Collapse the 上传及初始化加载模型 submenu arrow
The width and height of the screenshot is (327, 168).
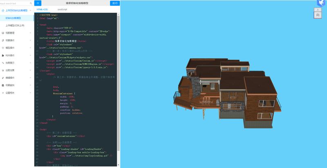pos(30,10)
